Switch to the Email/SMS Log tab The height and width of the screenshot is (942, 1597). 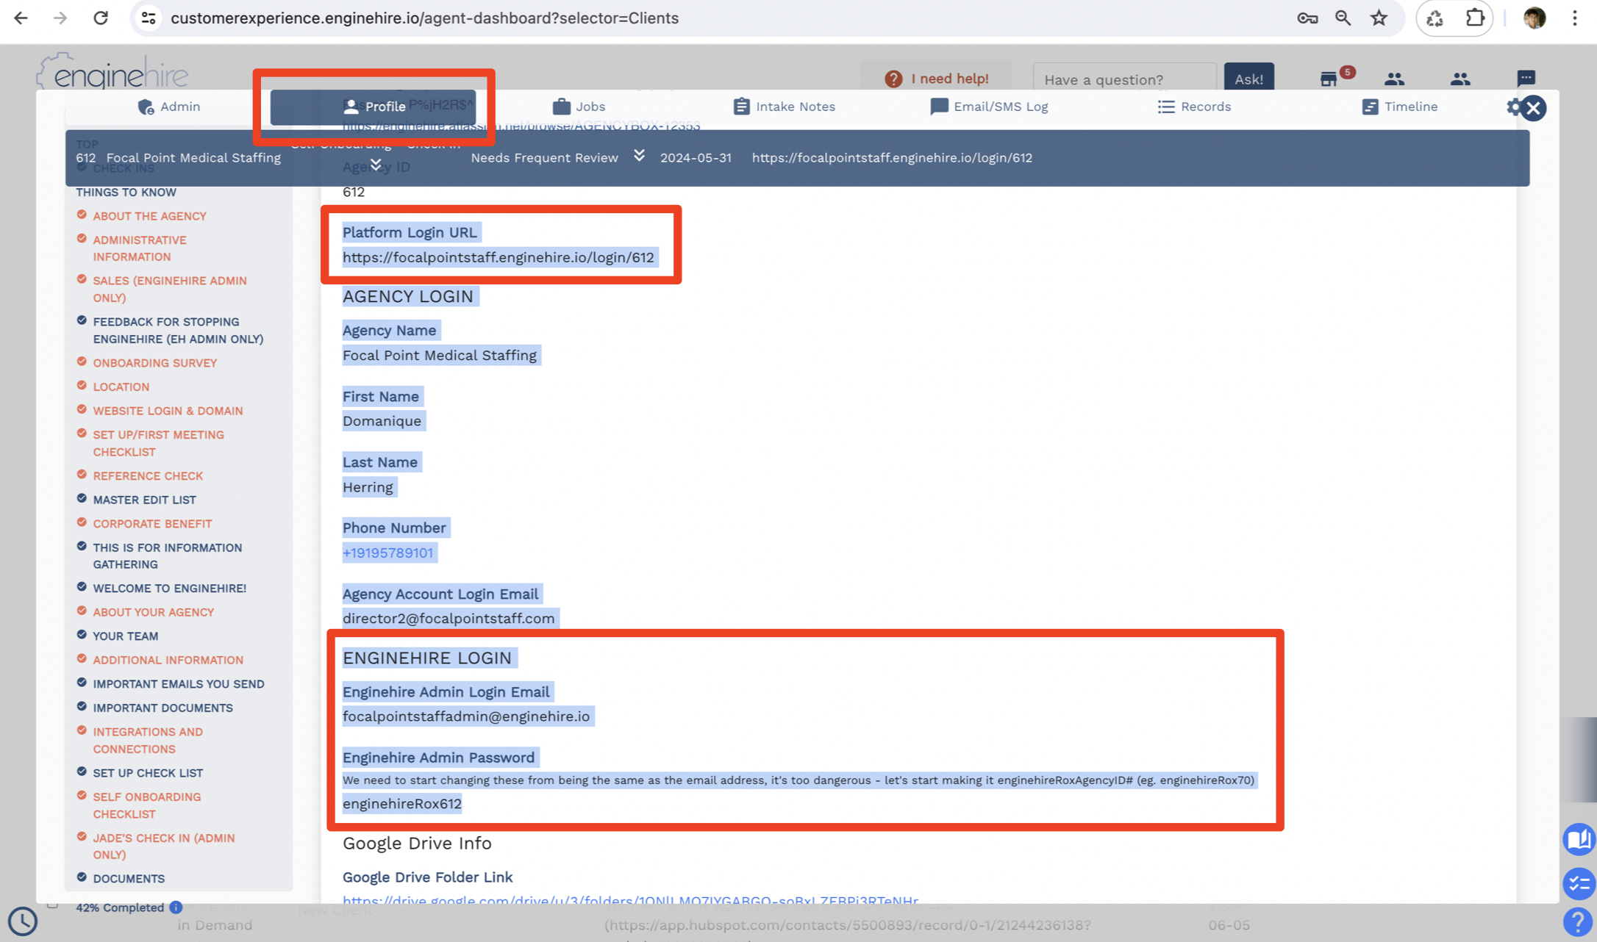pyautogui.click(x=989, y=107)
